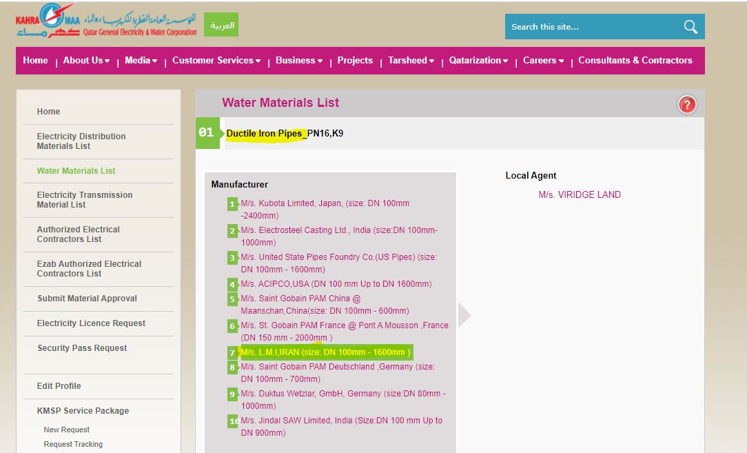This screenshot has height=453, width=747.
Task: Expand the Careers menu
Action: [543, 61]
